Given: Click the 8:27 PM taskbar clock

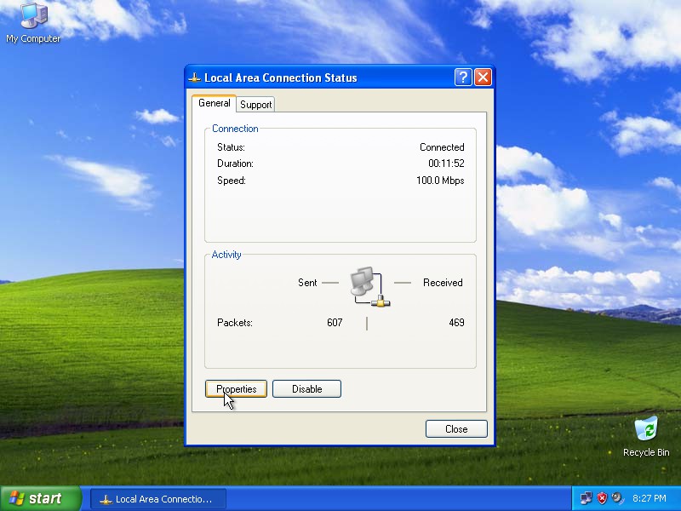Looking at the screenshot, I should (x=650, y=498).
